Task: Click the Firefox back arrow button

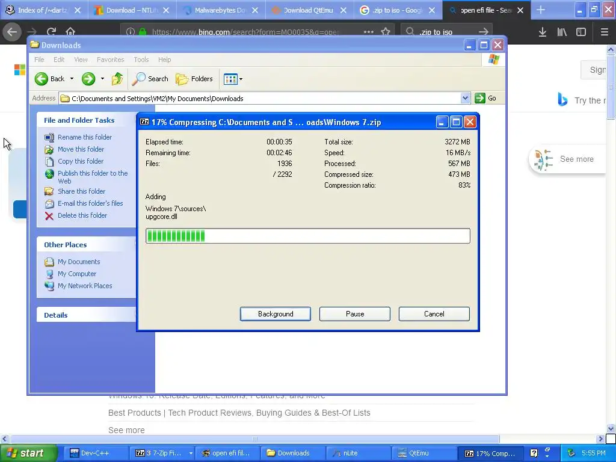Action: 12,32
